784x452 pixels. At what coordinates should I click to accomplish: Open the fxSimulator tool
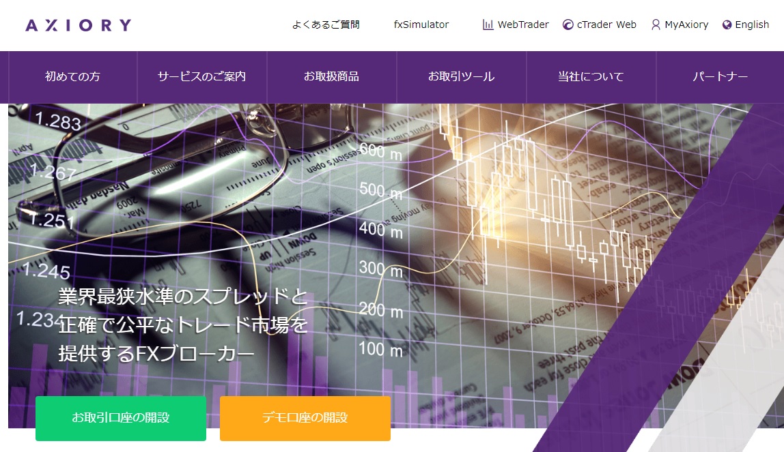click(x=422, y=24)
